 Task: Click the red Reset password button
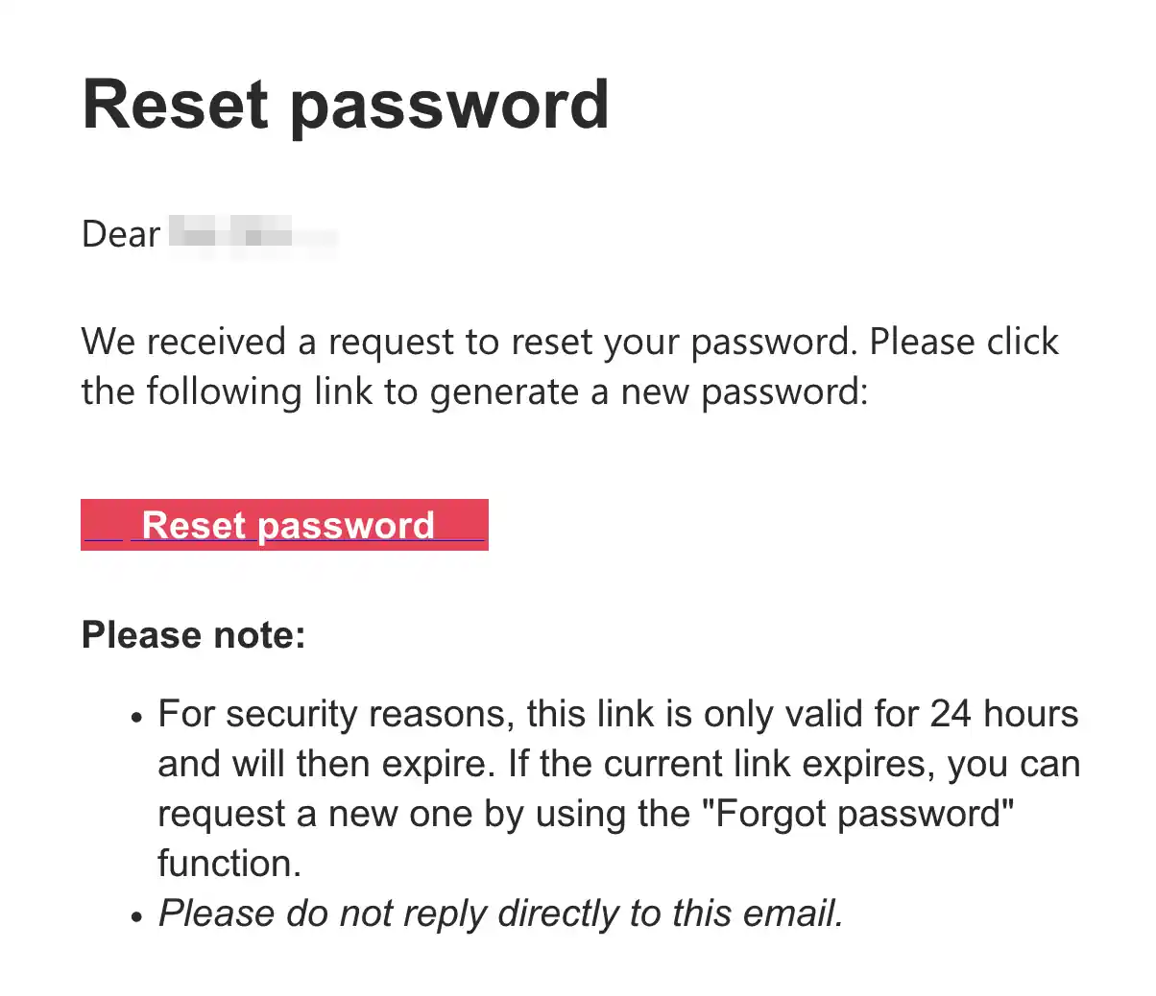(284, 525)
